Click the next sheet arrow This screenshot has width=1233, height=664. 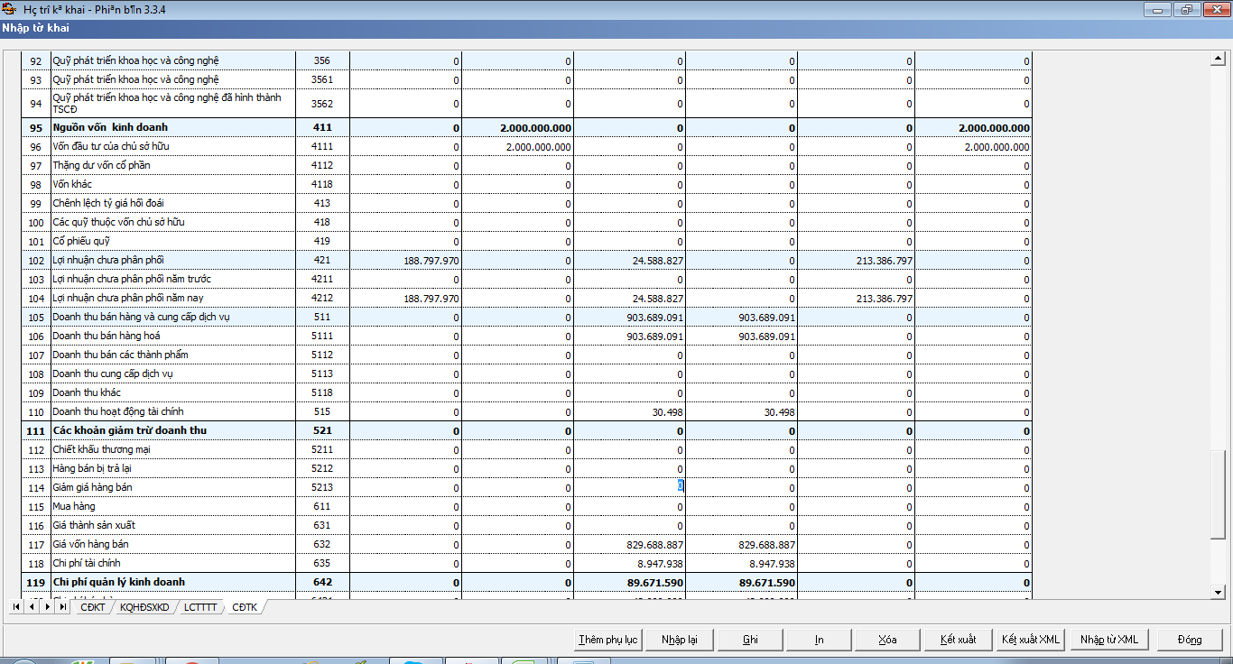(x=47, y=607)
